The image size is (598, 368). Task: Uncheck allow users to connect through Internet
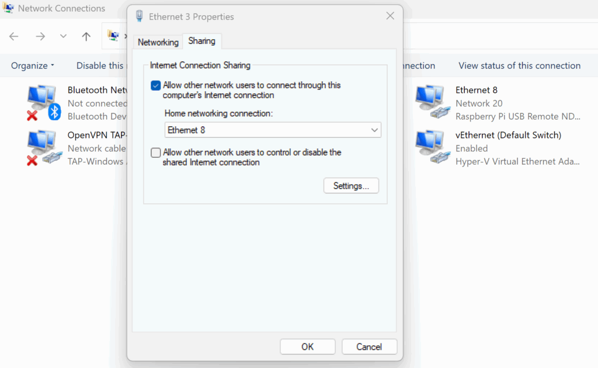155,85
